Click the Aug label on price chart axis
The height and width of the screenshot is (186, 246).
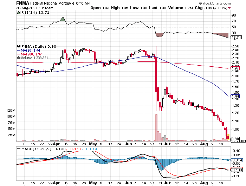[204, 144]
